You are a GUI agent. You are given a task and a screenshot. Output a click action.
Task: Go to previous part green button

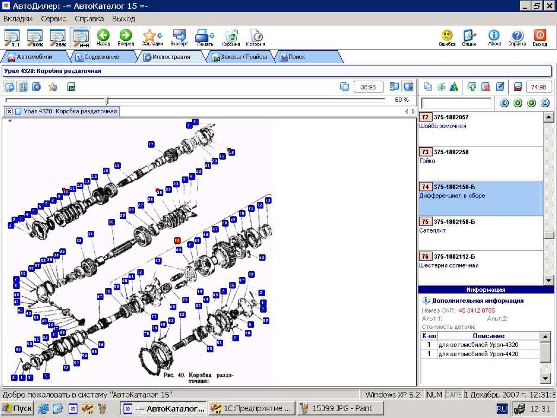pos(518,103)
